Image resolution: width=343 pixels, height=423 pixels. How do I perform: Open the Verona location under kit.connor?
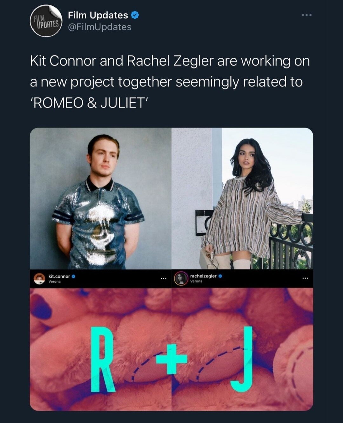[x=54, y=281]
